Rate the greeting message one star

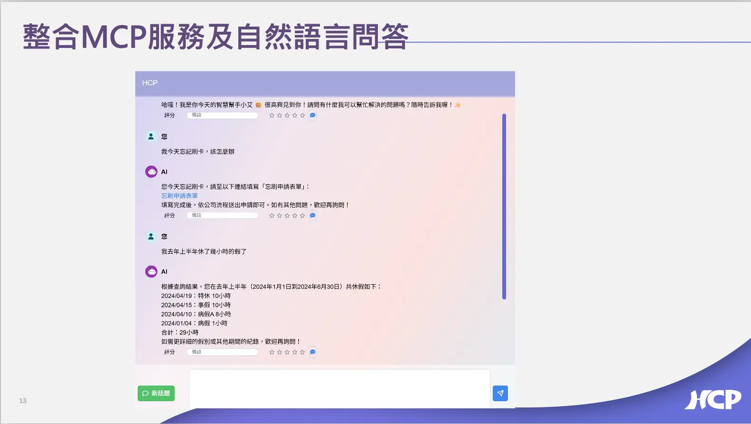click(272, 115)
